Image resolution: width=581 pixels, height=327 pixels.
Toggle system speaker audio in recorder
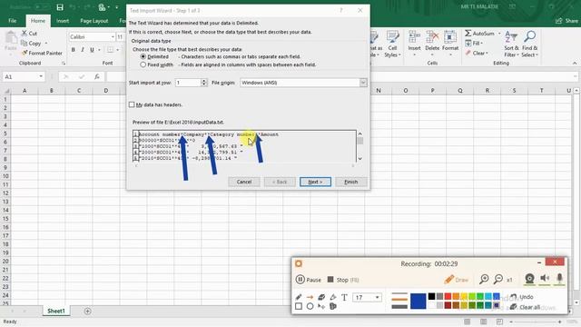coord(545,279)
